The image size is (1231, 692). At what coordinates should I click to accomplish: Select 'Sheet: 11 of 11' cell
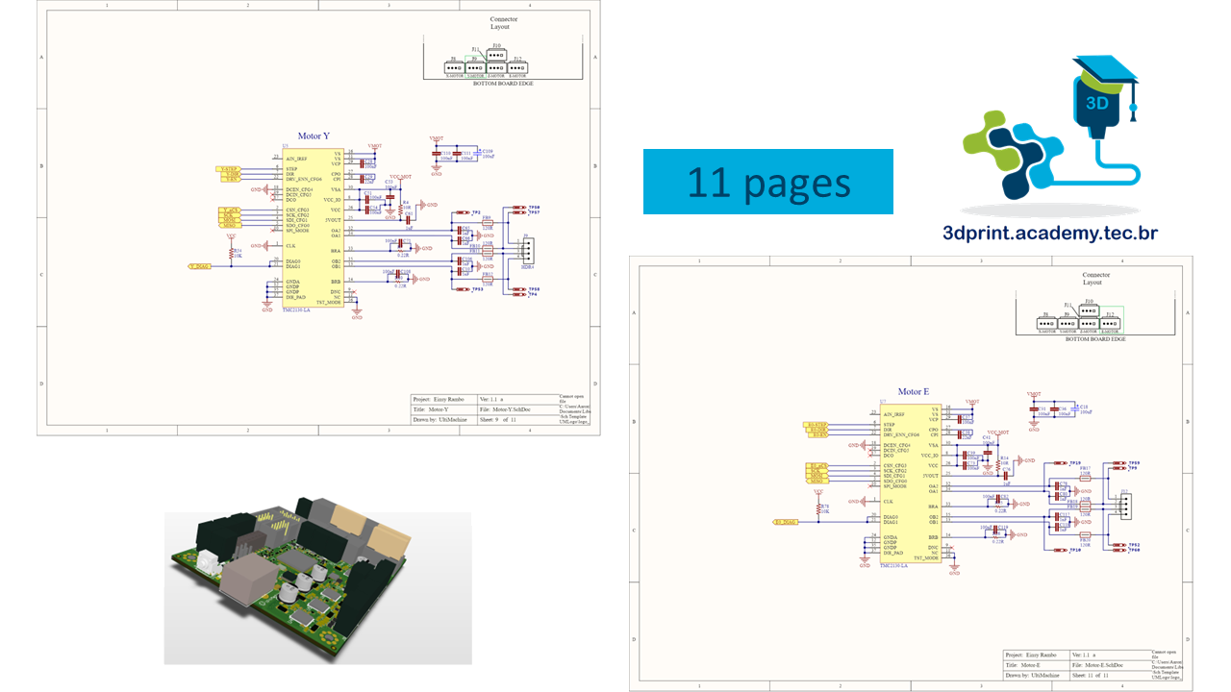tap(1110, 676)
